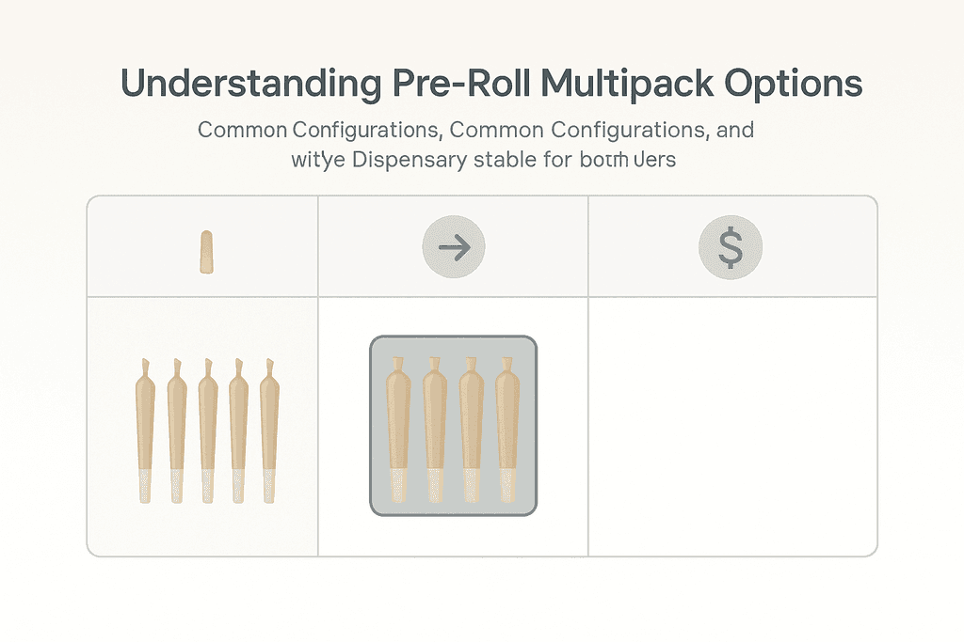
Task: Click the word 'Dispensary' in subtitle
Action: 409,160
